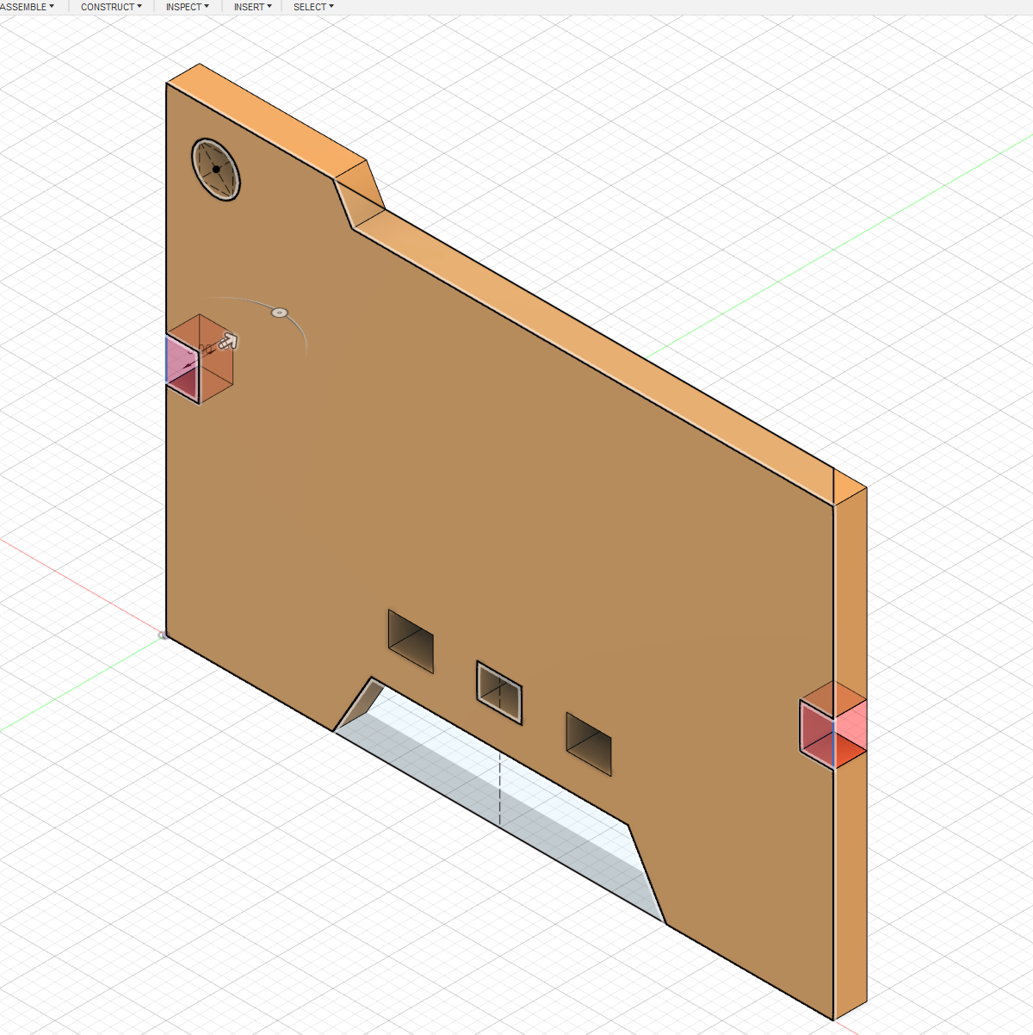Select the circular hole in plate corner
Viewport: 1033px width, 1035px height.
click(x=215, y=170)
